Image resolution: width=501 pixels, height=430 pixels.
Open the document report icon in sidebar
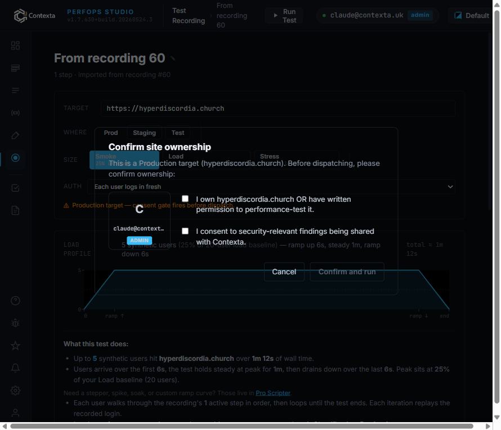coord(15,211)
